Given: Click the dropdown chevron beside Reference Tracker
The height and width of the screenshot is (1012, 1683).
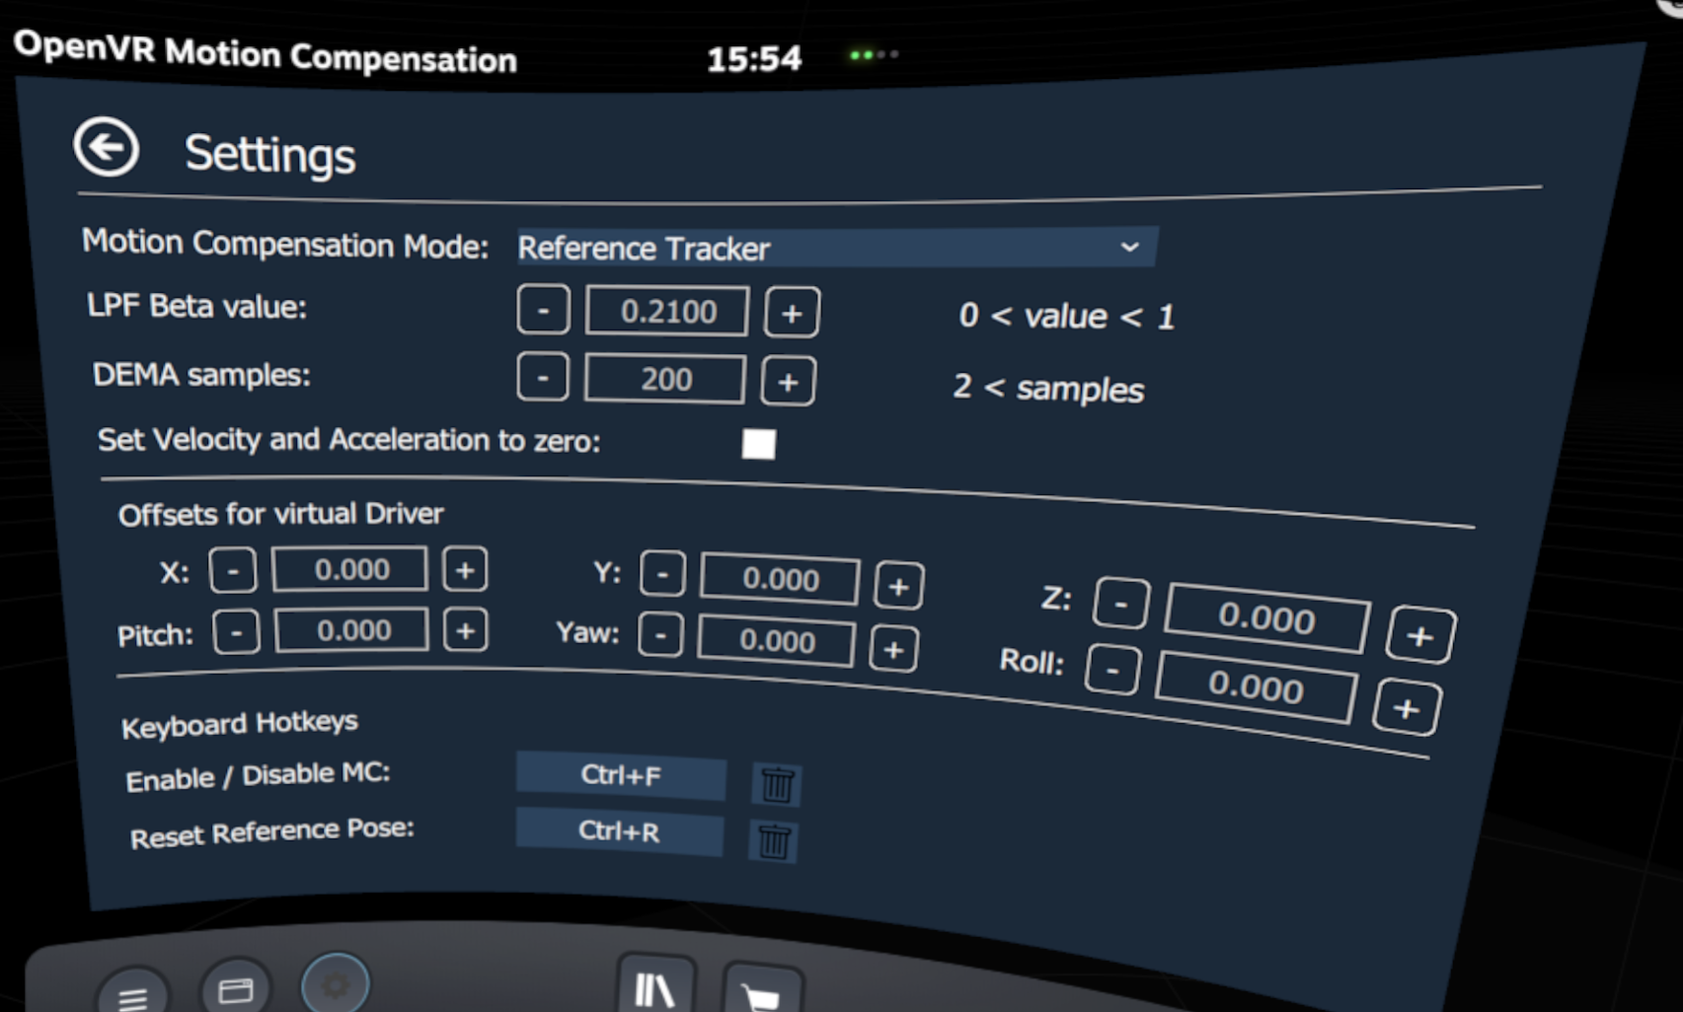Looking at the screenshot, I should click(1130, 247).
